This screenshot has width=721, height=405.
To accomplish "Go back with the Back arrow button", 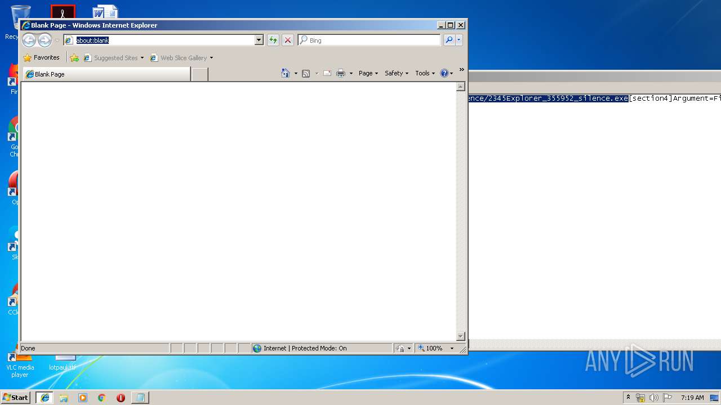I will 29,40.
